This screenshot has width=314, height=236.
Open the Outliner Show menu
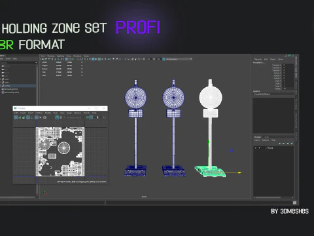tap(8, 59)
